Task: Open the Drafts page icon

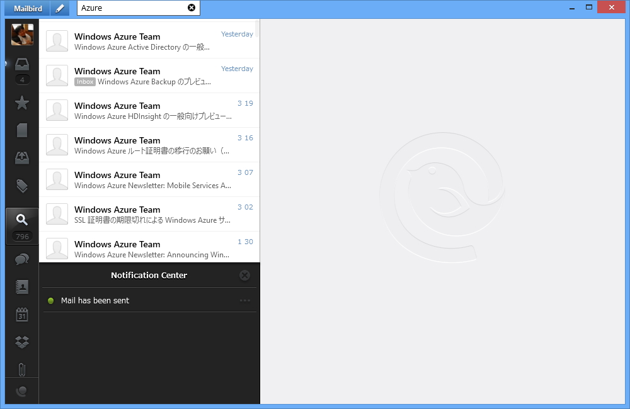Action: point(22,130)
